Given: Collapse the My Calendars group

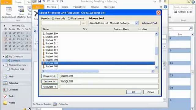Looking at the screenshot, I should coord(4,56).
